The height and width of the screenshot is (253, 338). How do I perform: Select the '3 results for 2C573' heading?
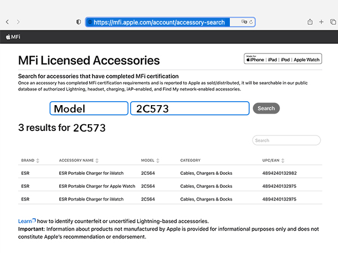tap(62, 128)
